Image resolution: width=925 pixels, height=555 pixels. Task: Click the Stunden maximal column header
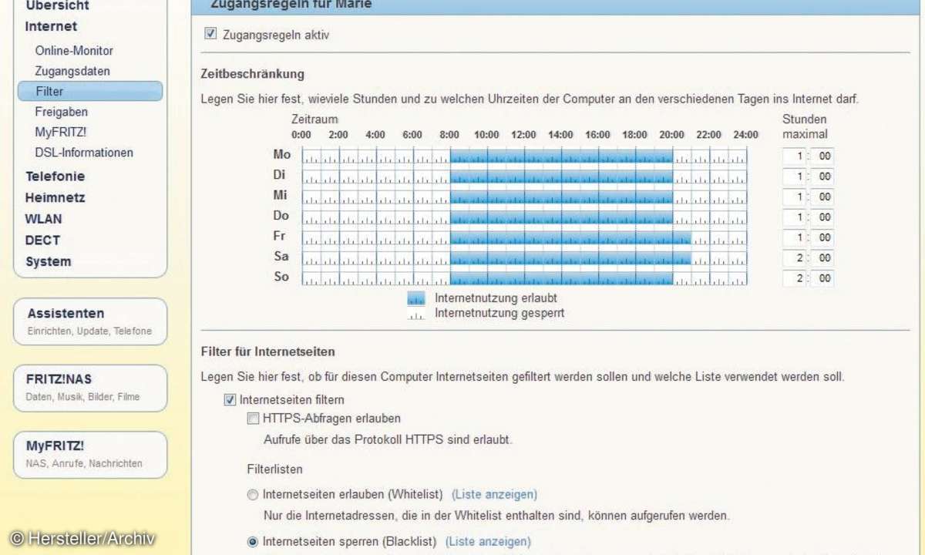805,126
